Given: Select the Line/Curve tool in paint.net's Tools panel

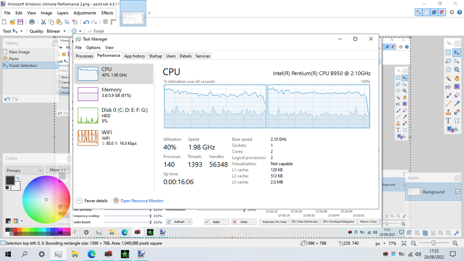Looking at the screenshot, I should point(457,121).
